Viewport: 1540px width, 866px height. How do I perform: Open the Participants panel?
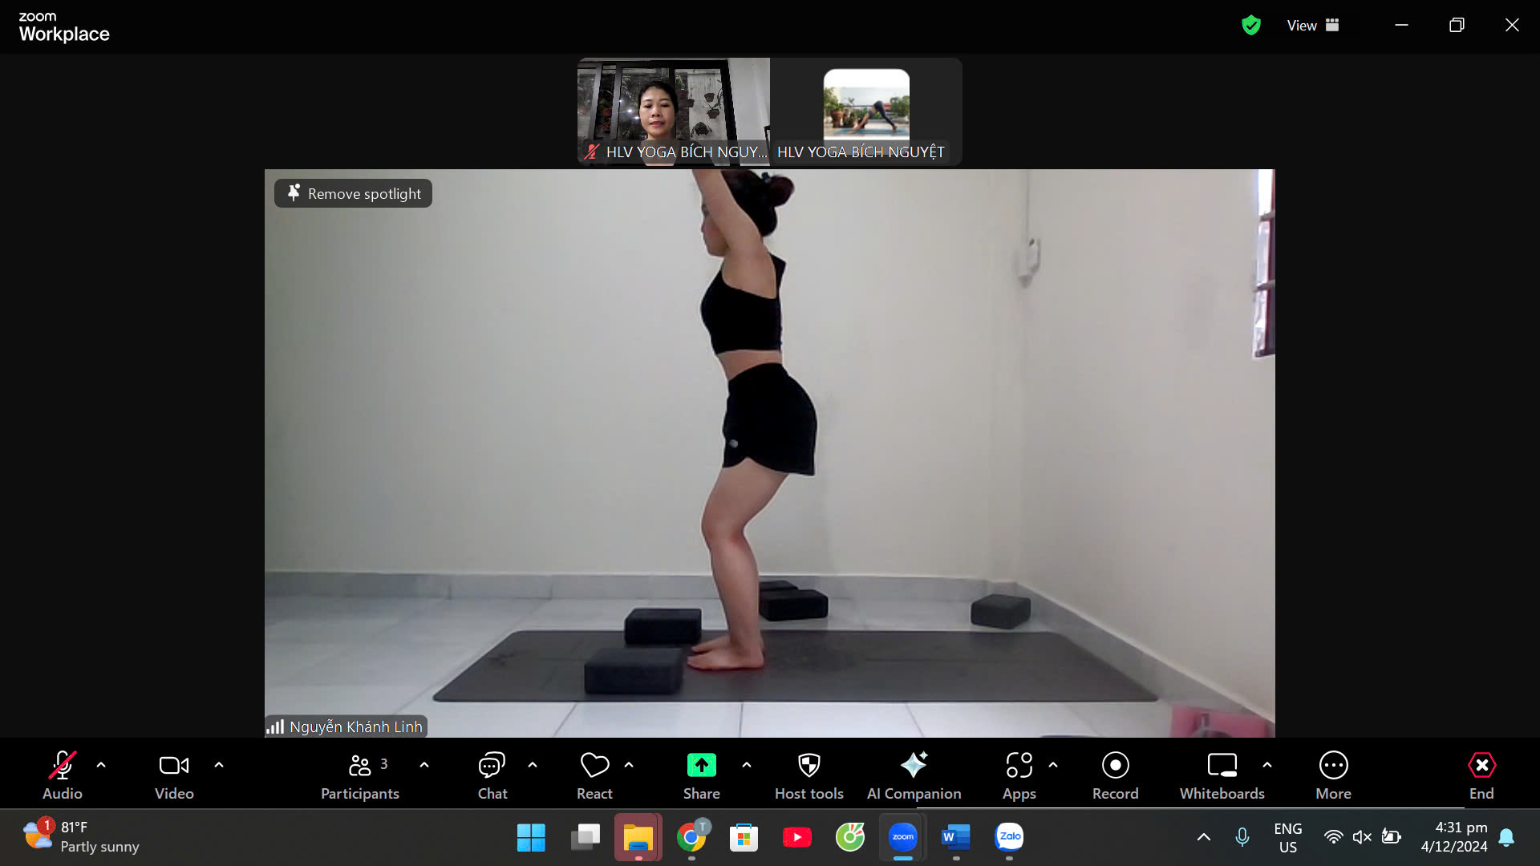pos(360,766)
